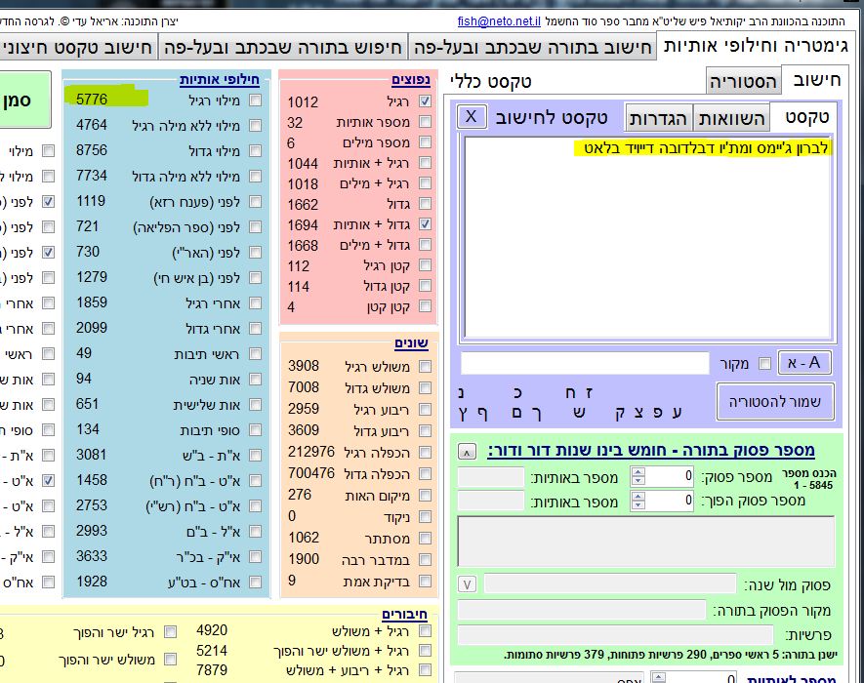Switch to the הסטוריה tab
864x683 pixels.
743,81
